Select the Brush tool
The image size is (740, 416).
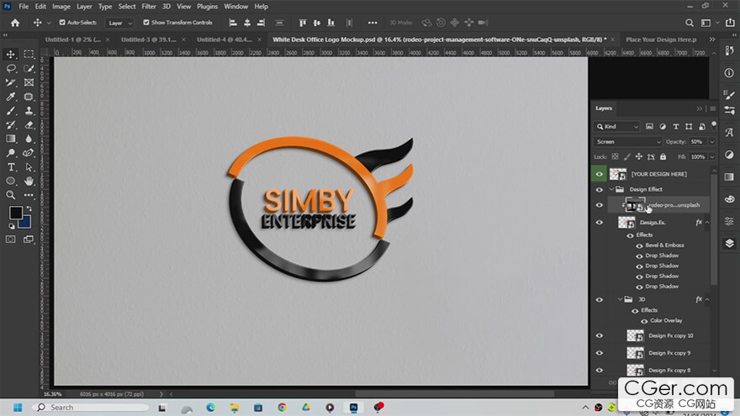(10, 111)
